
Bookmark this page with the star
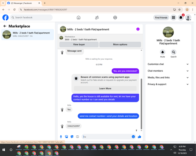pyautogui.click(x=180, y=10)
